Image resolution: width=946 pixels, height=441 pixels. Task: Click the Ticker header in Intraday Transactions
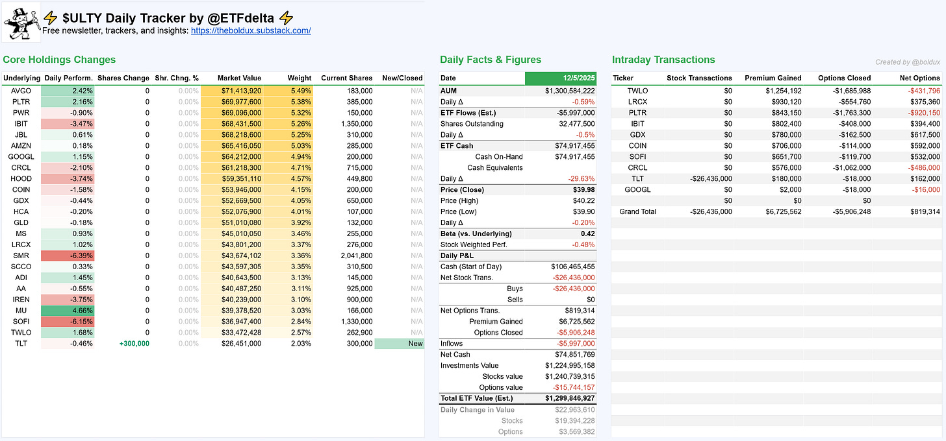[x=624, y=78]
